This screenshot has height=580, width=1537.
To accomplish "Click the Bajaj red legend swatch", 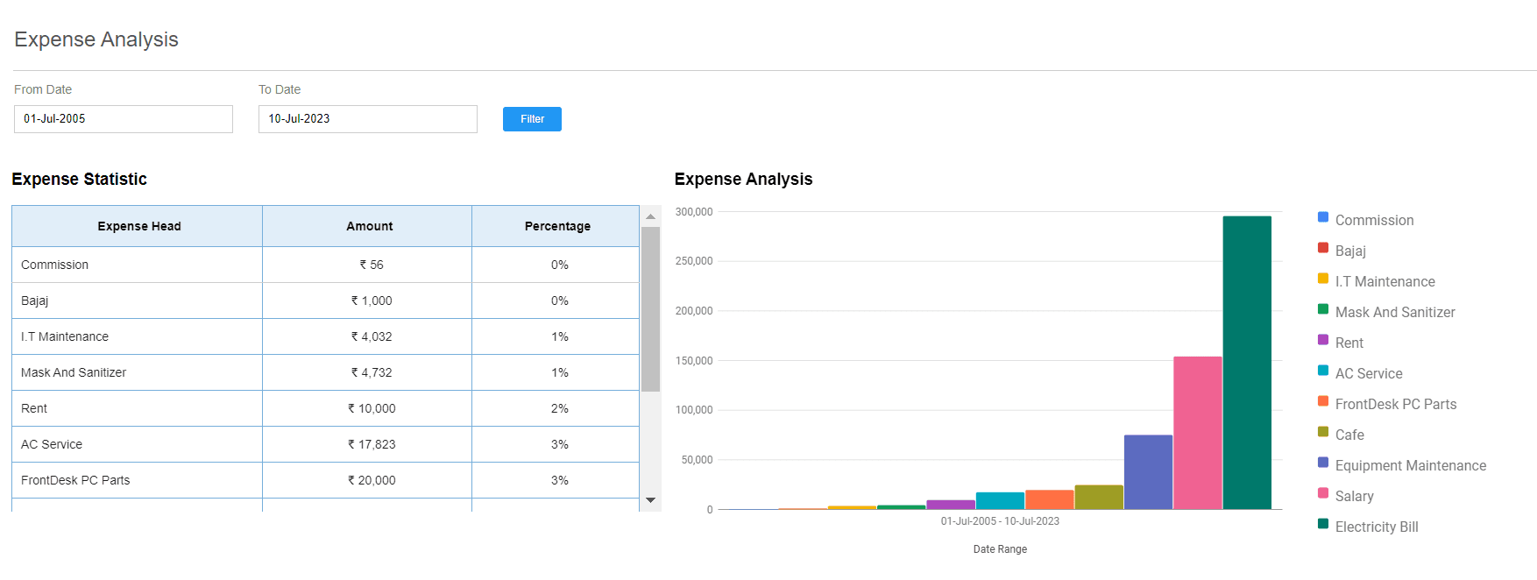I will (x=1323, y=248).
